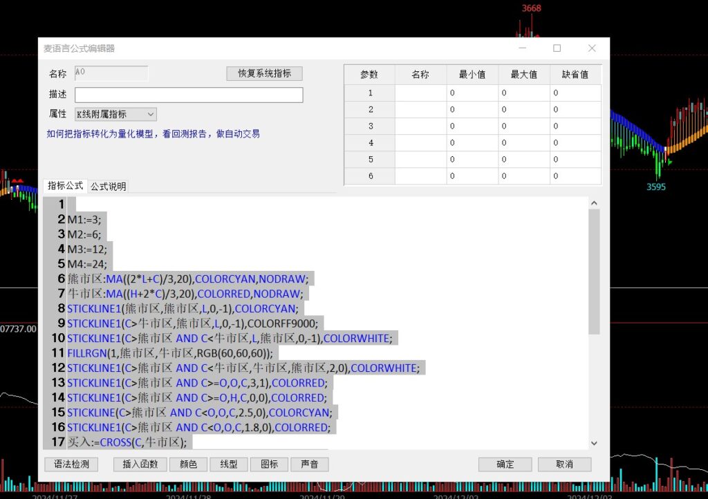Click code line M1:=3;
The height and width of the screenshot is (499, 708).
[x=84, y=220]
